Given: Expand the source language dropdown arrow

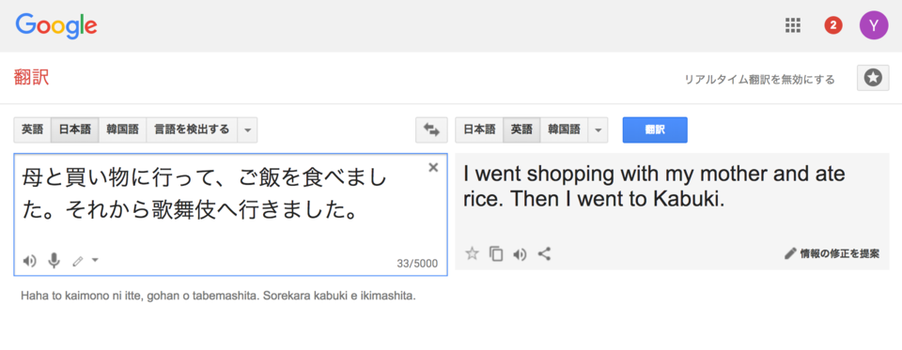Looking at the screenshot, I should [x=247, y=129].
